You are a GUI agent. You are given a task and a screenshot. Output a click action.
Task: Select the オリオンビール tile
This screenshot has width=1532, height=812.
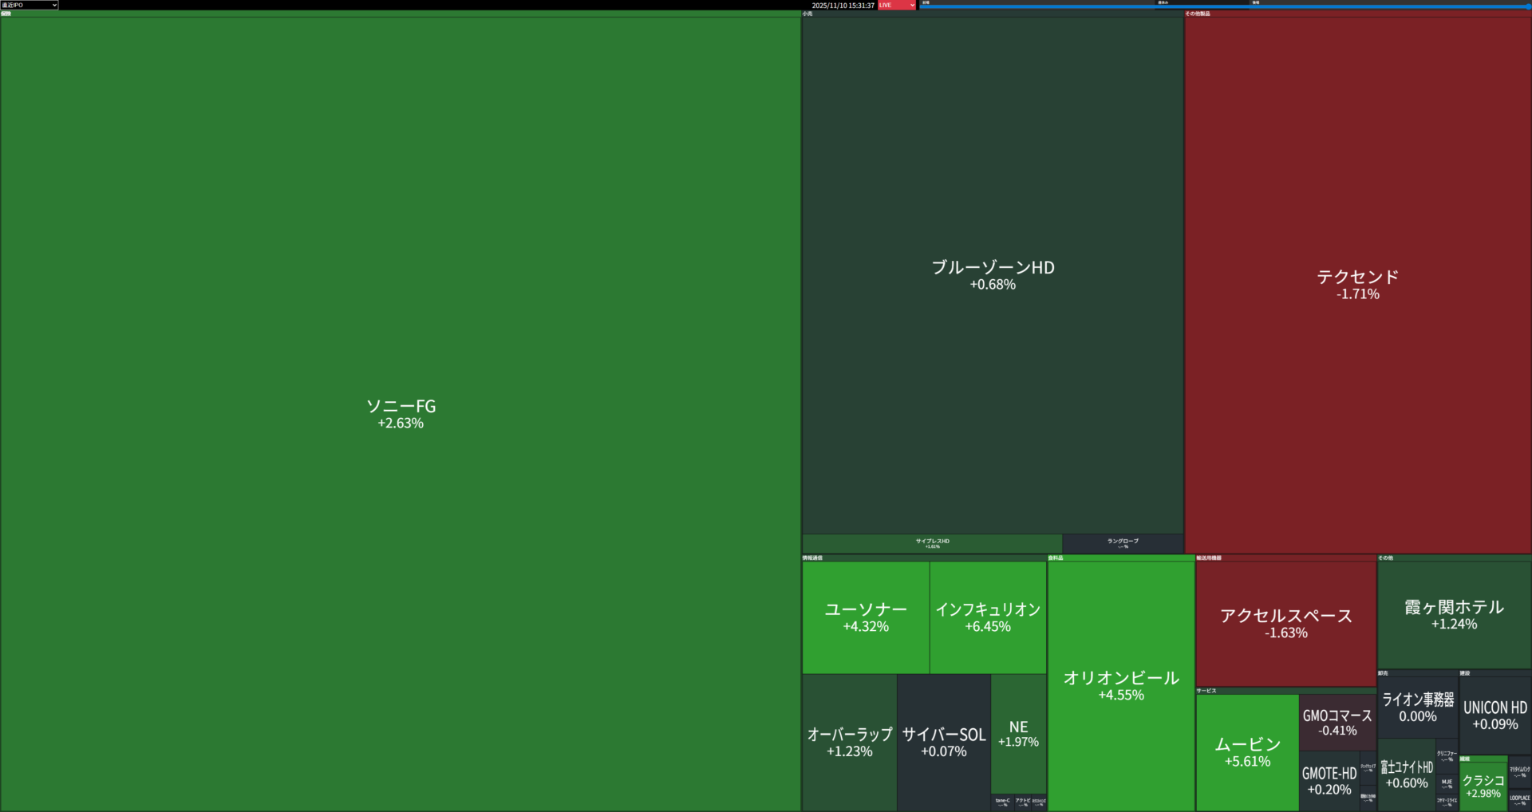[1121, 686]
